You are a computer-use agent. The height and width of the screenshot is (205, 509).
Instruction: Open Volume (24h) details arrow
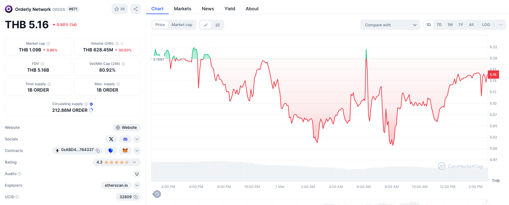(122, 44)
